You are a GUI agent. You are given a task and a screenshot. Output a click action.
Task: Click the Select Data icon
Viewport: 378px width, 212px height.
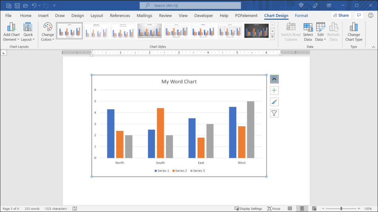[x=308, y=31]
